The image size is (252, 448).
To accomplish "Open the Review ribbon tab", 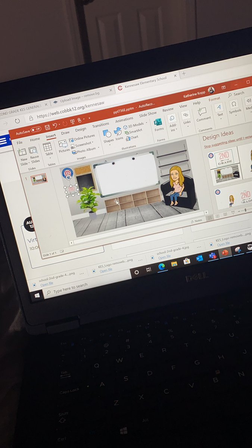I will pyautogui.click(x=168, y=110).
